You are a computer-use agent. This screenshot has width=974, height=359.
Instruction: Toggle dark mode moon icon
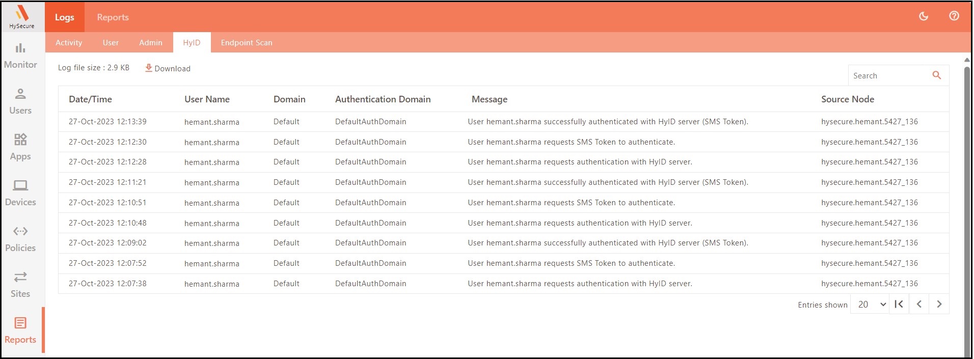(x=924, y=16)
